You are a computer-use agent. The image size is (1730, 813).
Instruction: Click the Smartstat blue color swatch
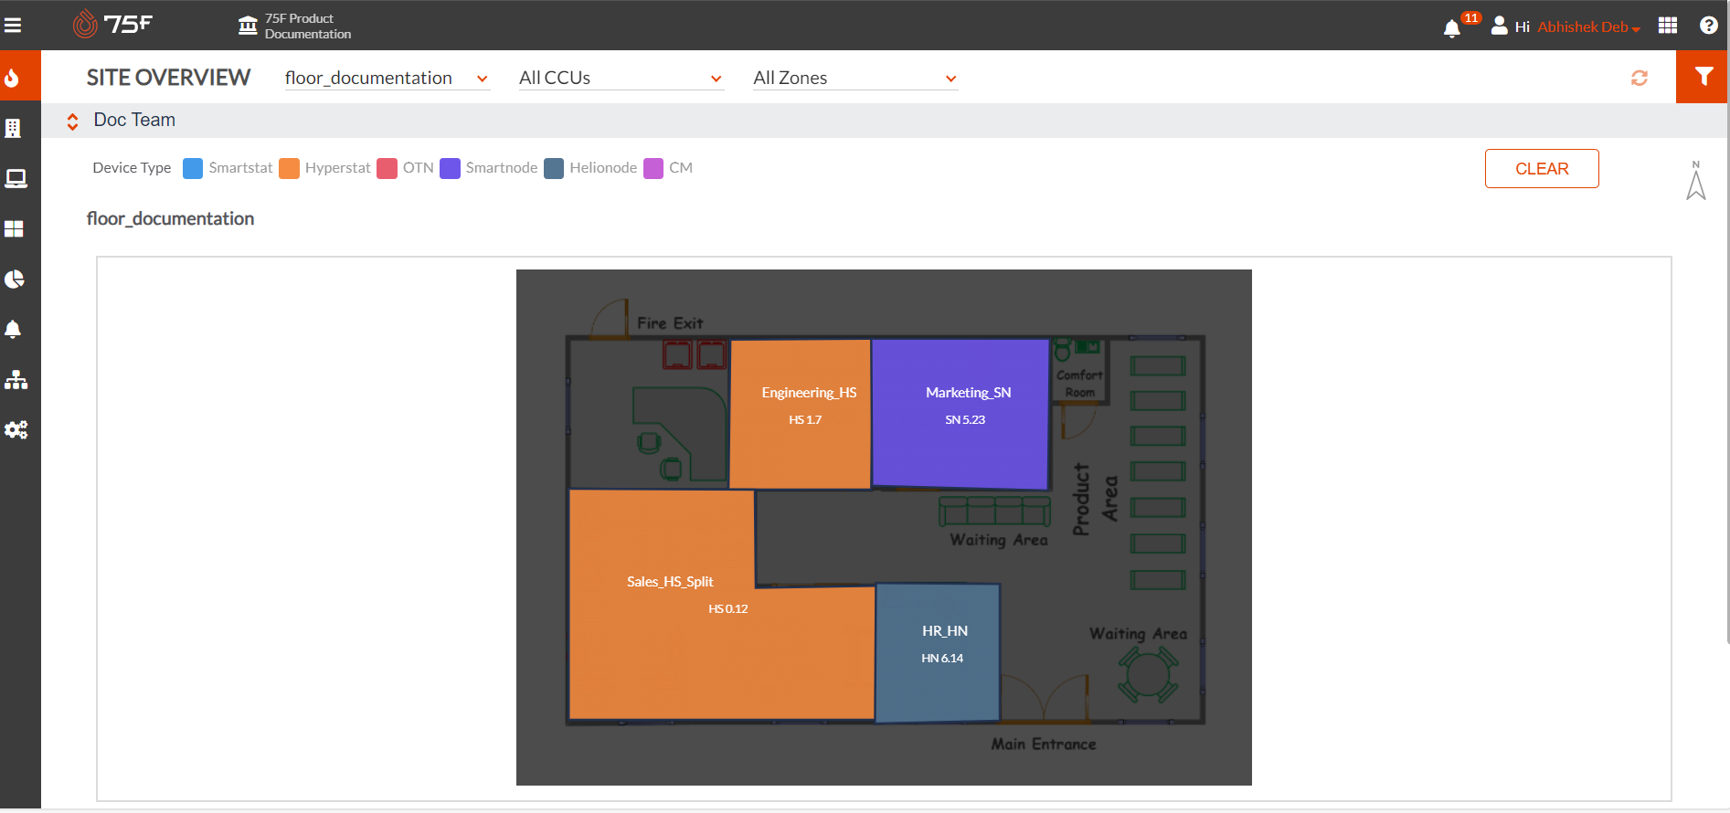(193, 168)
